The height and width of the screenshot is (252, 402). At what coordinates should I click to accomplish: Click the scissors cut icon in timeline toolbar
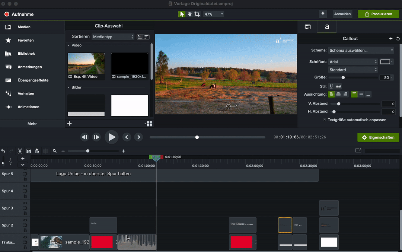click(20, 151)
